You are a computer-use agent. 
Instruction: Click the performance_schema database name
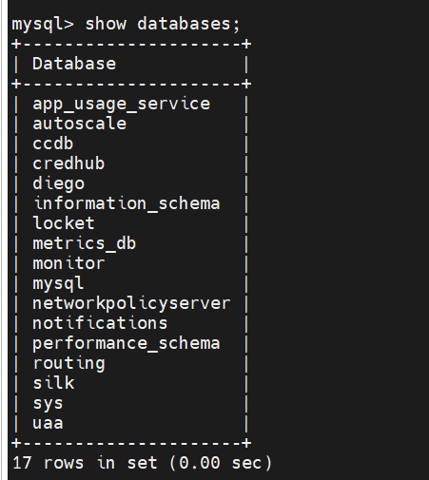[x=127, y=343]
